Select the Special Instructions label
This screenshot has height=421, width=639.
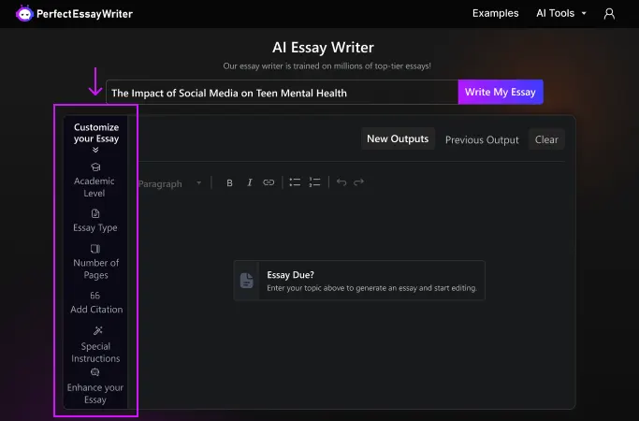[x=95, y=353]
